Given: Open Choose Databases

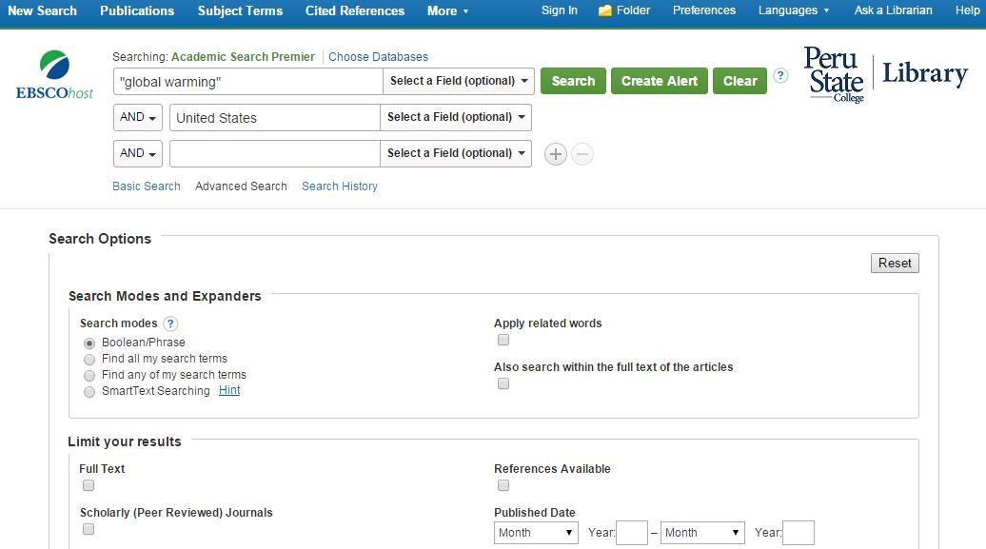Looking at the screenshot, I should [x=379, y=57].
